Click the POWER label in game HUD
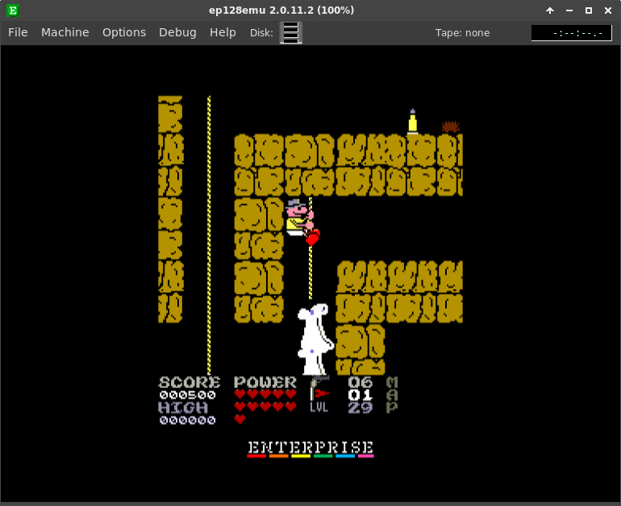The image size is (621, 506). tap(265, 383)
